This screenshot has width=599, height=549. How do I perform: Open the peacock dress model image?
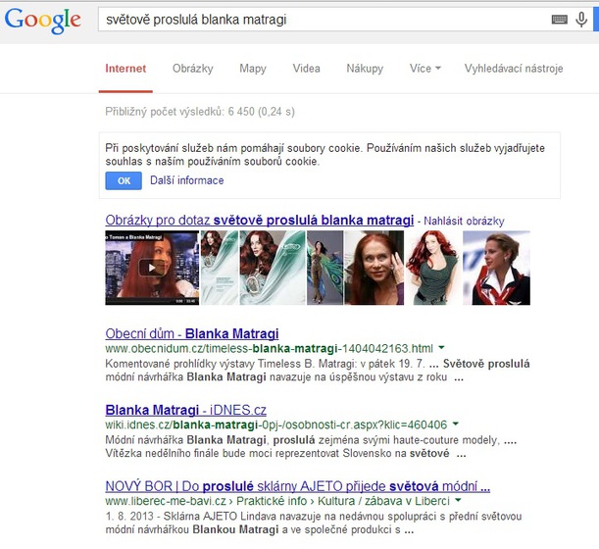324,268
